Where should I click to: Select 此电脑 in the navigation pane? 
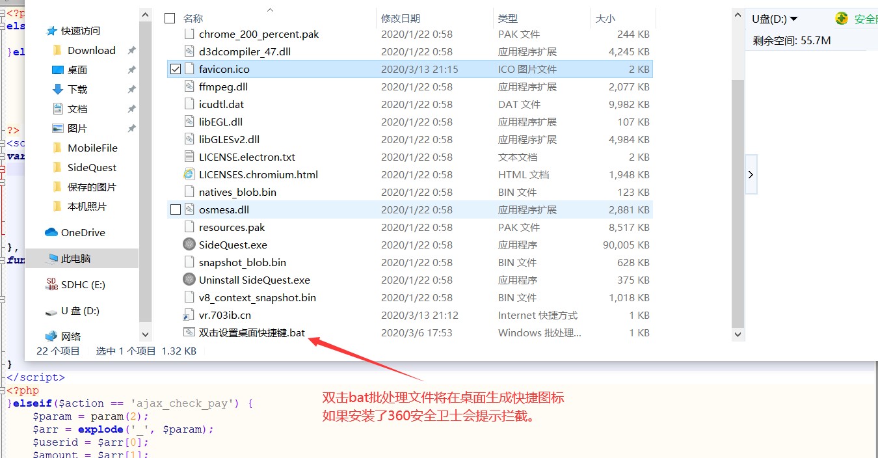coord(75,258)
